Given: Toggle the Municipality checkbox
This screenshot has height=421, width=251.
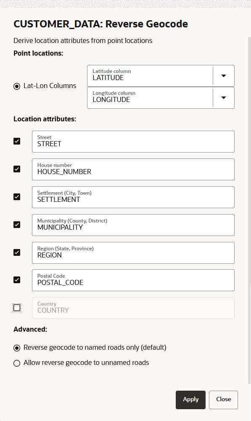Looking at the screenshot, I should [x=17, y=225].
